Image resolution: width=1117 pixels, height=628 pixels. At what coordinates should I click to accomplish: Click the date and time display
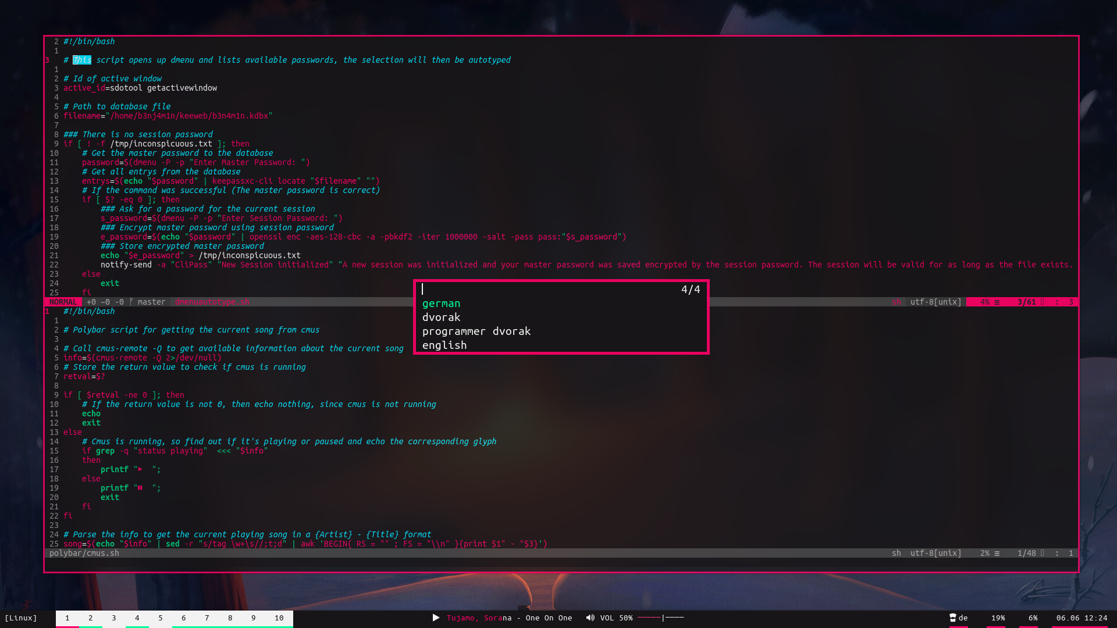coord(1082,618)
